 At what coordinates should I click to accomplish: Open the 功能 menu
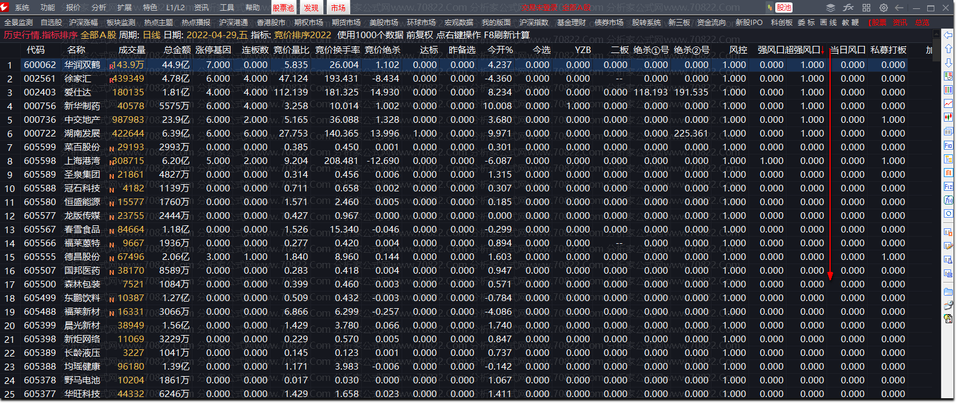(48, 8)
